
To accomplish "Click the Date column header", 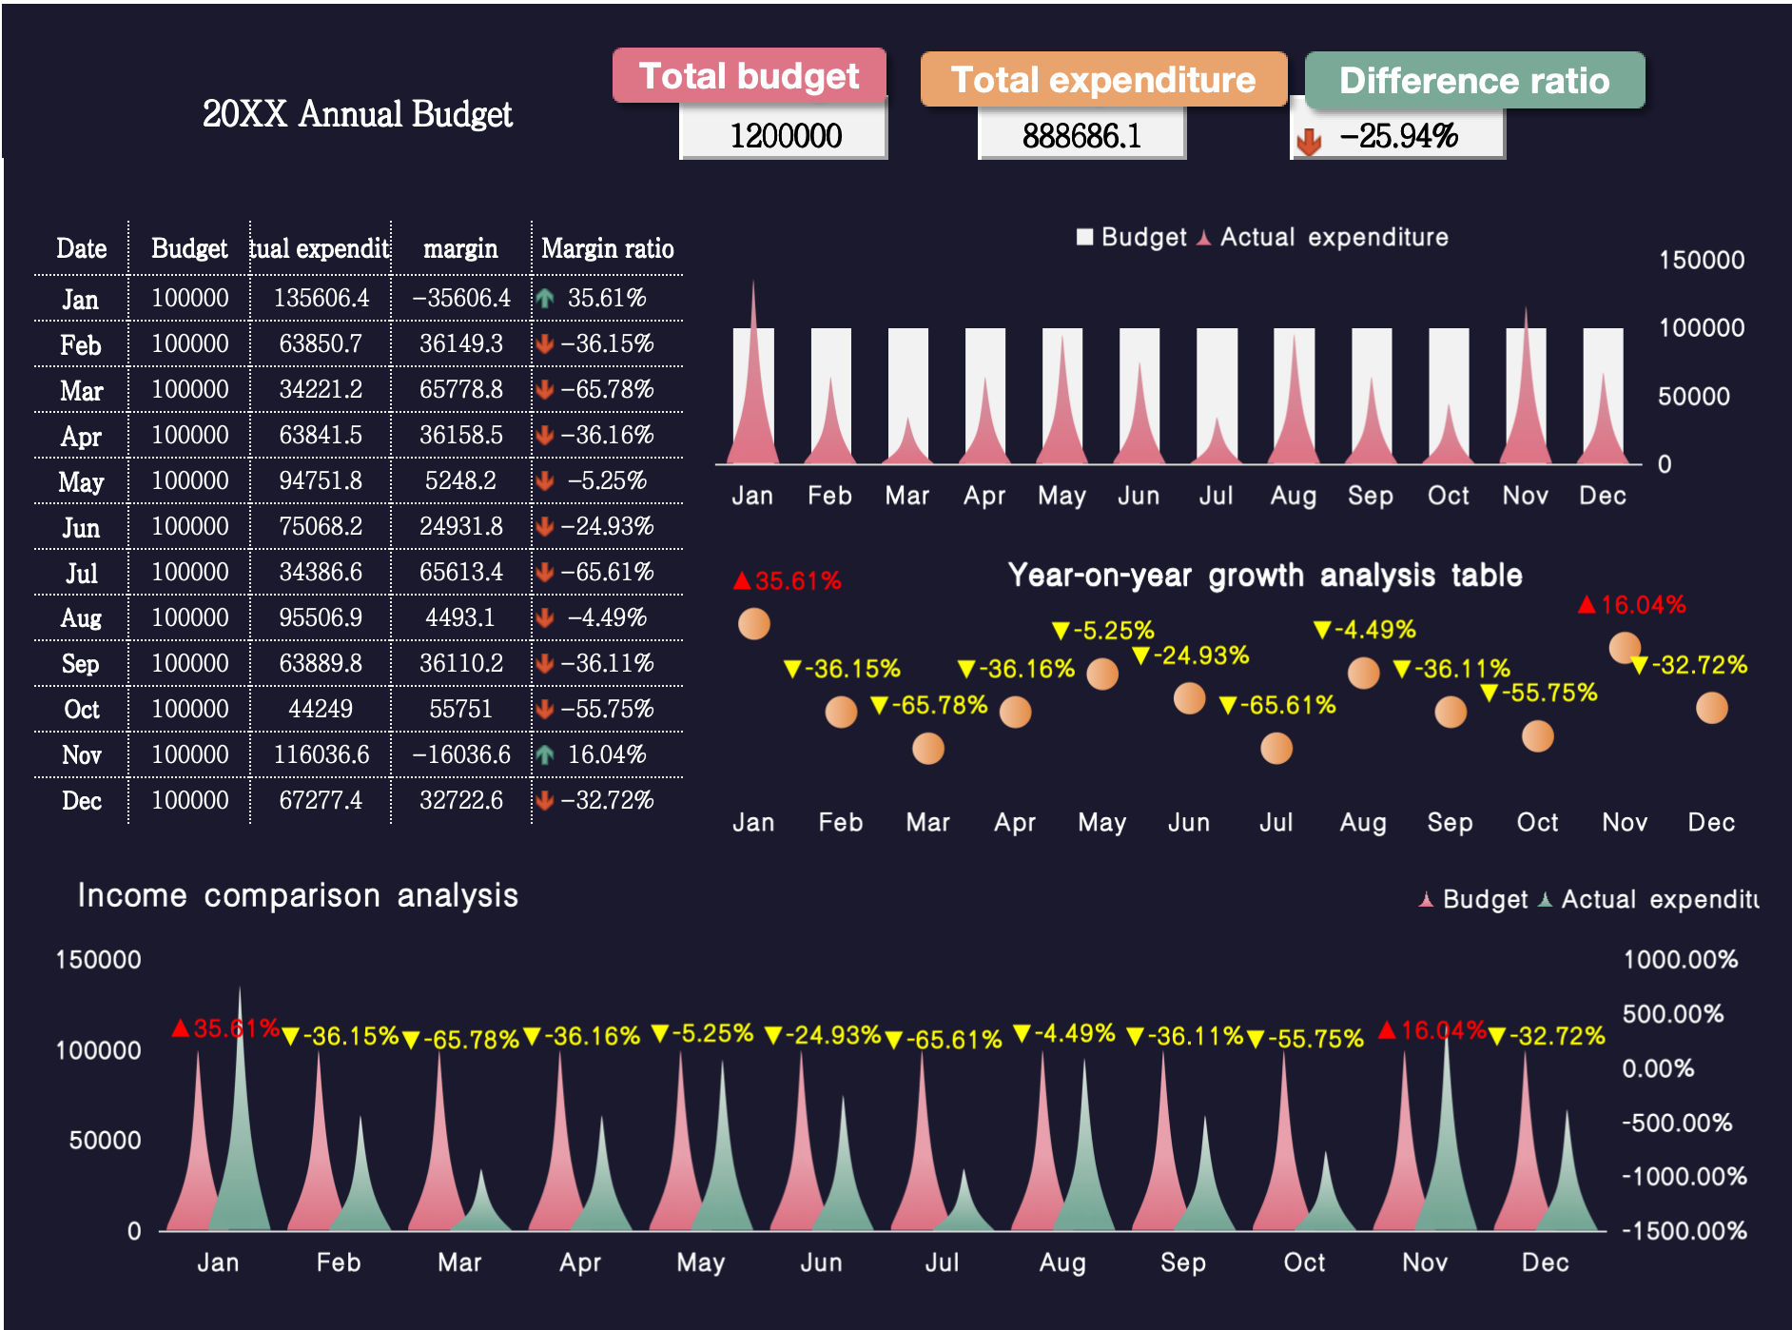I will (81, 249).
